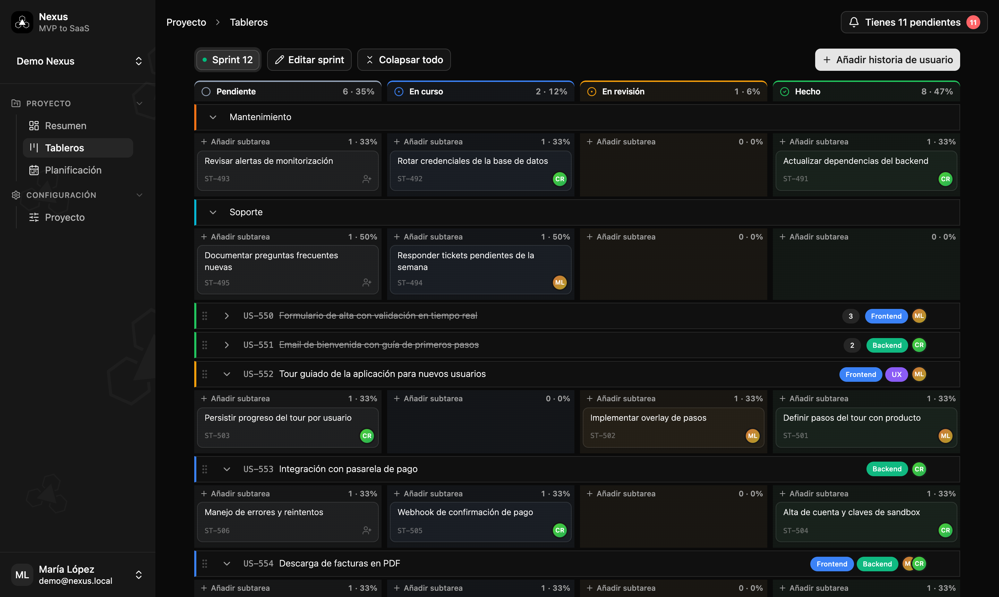Click Pendiente column status circle icon
999x597 pixels.
click(x=206, y=92)
